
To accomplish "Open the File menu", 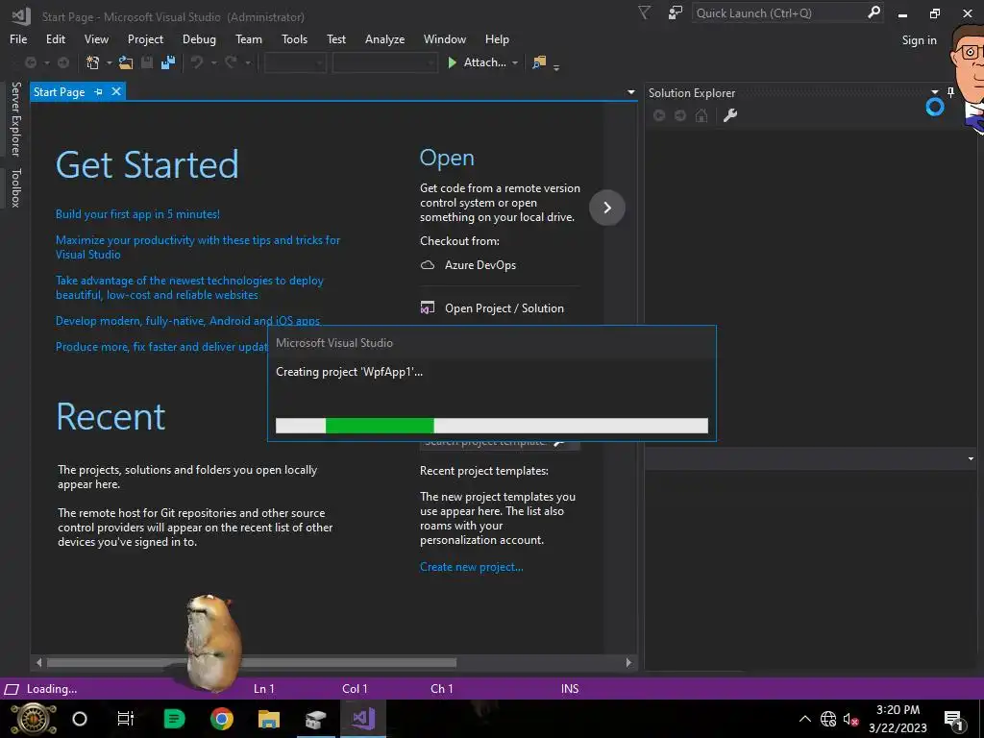I will (x=18, y=38).
